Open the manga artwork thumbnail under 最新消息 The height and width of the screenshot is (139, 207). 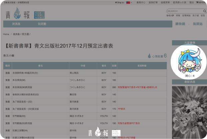[190, 112]
